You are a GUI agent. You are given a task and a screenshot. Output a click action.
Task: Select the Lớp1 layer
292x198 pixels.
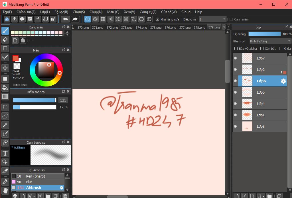pos(260,115)
